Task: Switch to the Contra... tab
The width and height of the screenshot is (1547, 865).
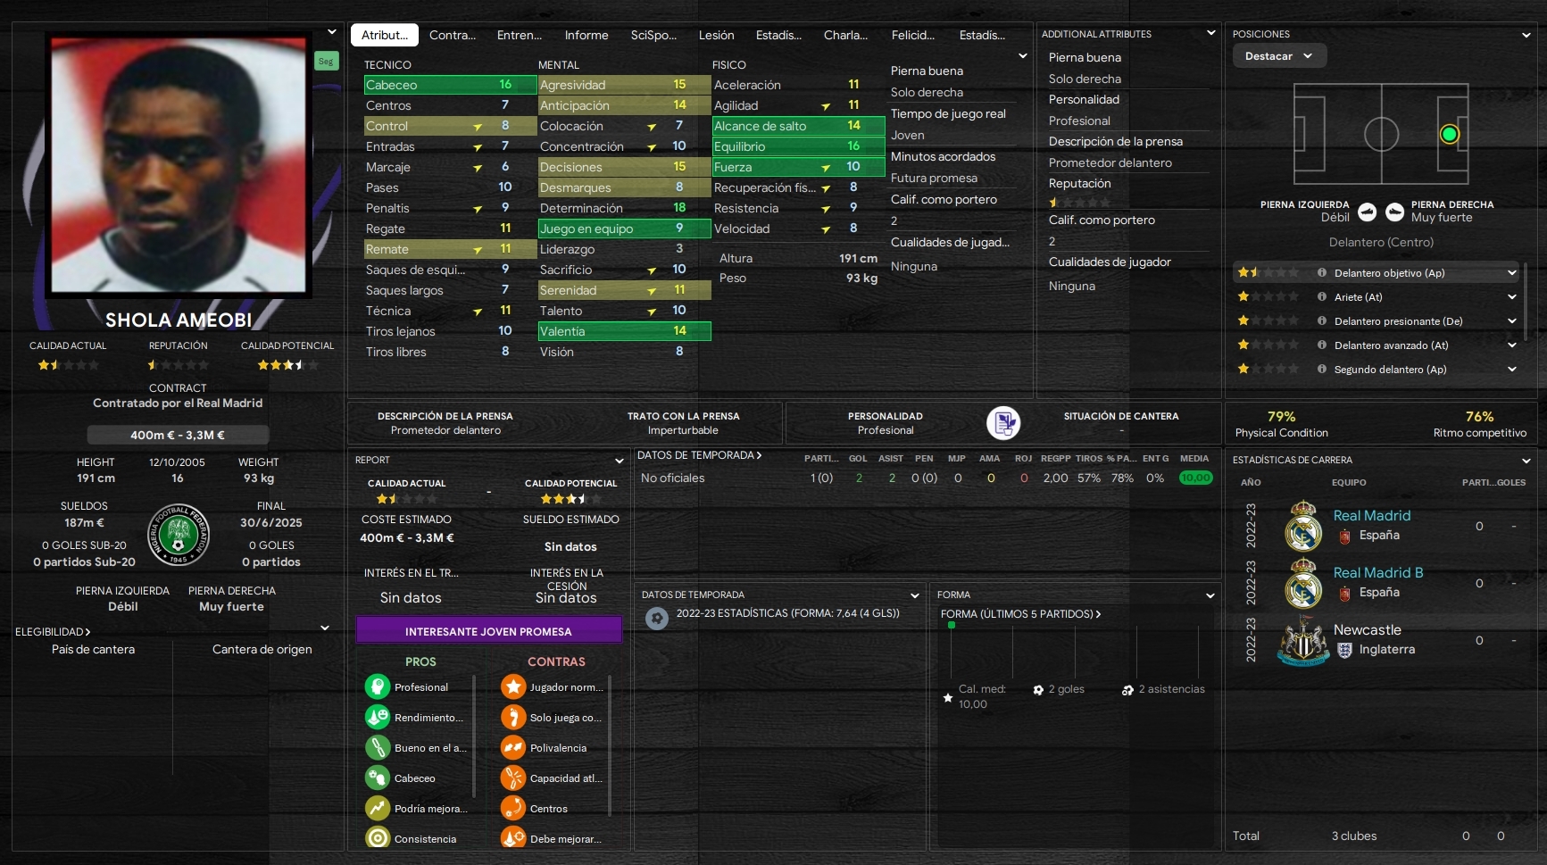Action: pyautogui.click(x=453, y=35)
